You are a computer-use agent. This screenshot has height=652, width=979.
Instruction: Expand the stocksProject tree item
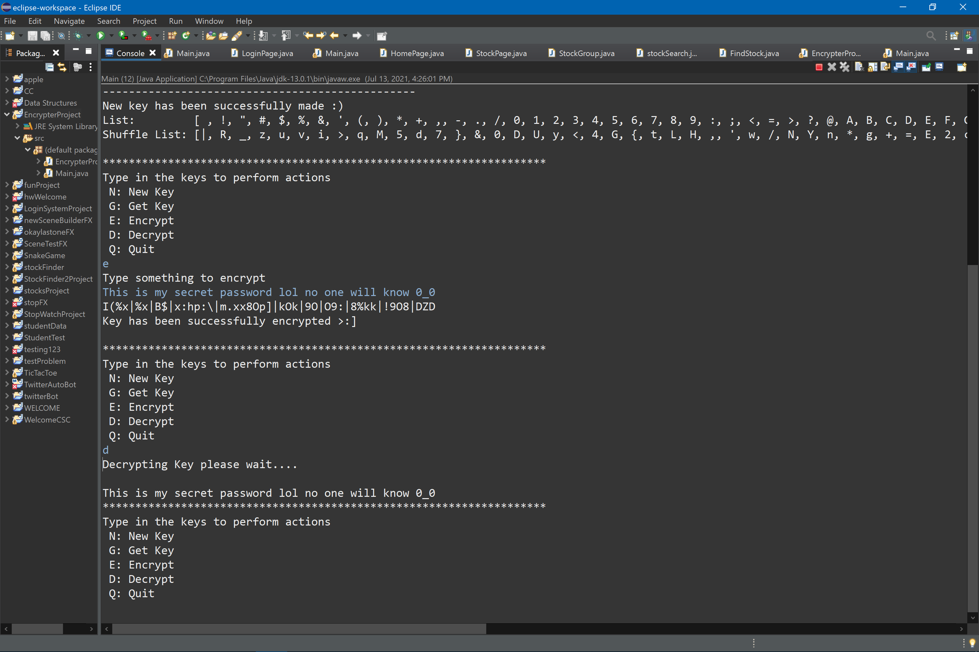pos(7,290)
